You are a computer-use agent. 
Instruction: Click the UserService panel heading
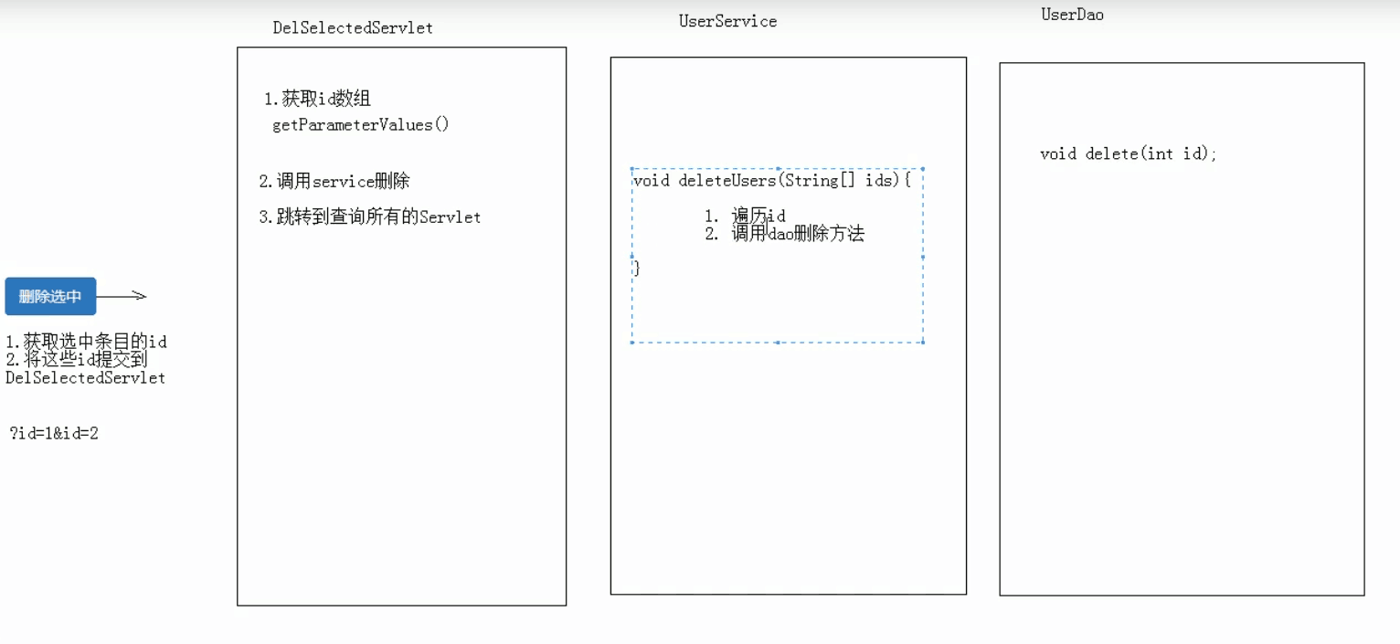click(x=727, y=20)
